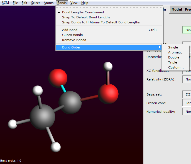Screen dimensions: 191x164
Task: Toggle Bond Lengths Constrained option
Action: click(109, 12)
